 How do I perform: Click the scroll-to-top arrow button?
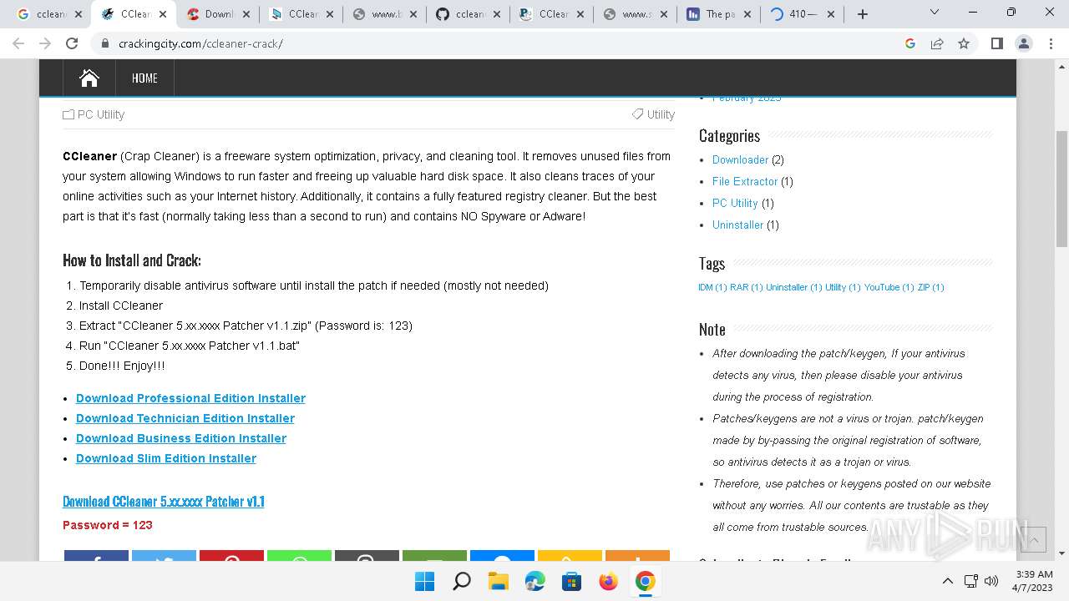tap(1033, 540)
